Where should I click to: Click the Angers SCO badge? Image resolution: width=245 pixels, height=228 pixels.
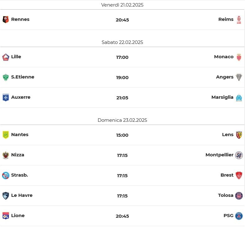pyautogui.click(x=239, y=77)
